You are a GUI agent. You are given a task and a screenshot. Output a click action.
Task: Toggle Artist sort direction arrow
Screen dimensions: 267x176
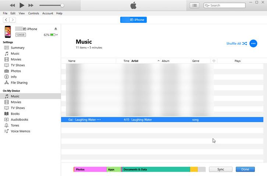click(x=159, y=61)
